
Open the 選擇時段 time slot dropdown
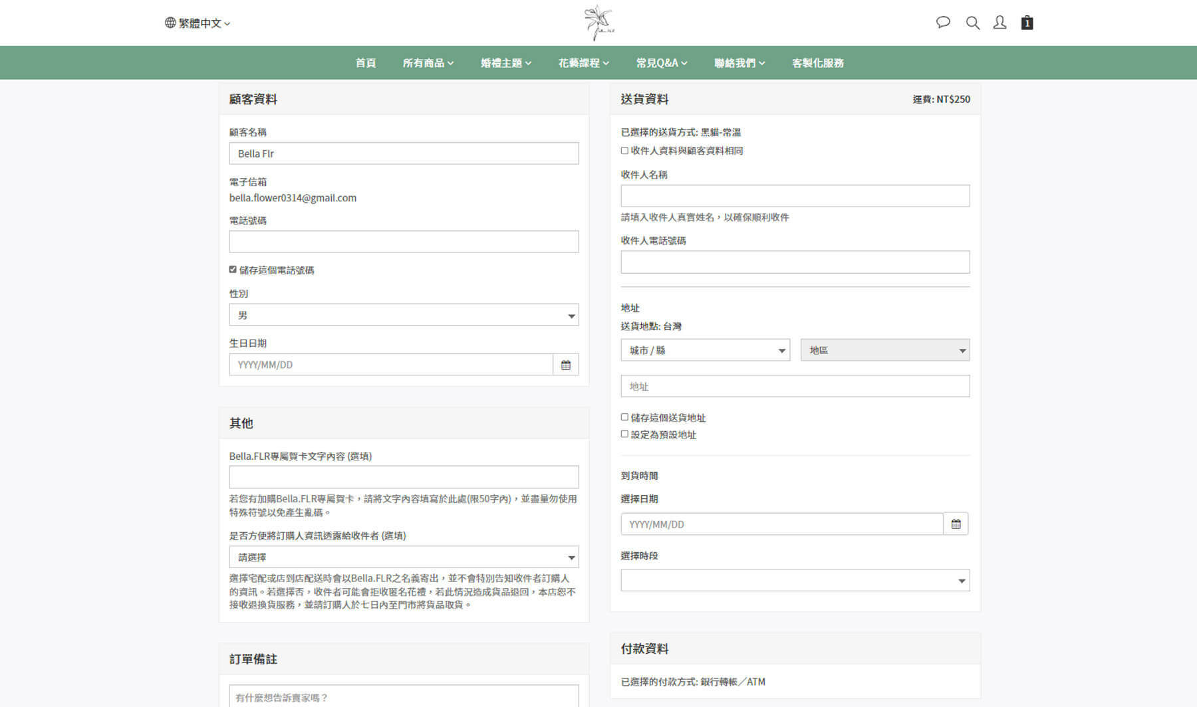pyautogui.click(x=795, y=581)
